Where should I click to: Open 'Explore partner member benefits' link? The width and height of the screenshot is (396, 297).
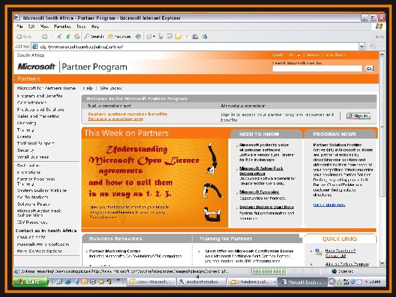coord(128,114)
